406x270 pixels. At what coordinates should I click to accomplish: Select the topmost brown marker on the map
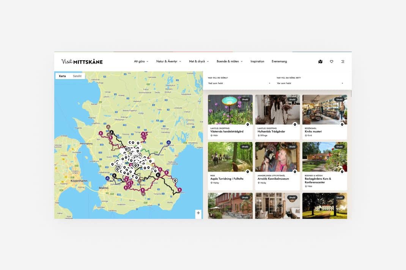[x=108, y=127]
